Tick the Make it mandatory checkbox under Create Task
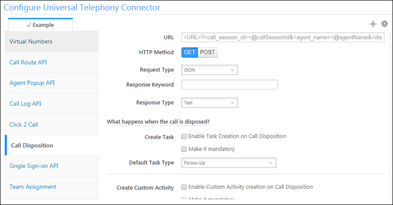Viewport: 393px width, 205px height. click(184, 149)
